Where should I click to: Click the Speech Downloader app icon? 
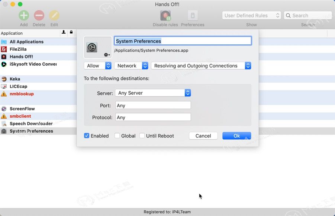tap(4, 124)
